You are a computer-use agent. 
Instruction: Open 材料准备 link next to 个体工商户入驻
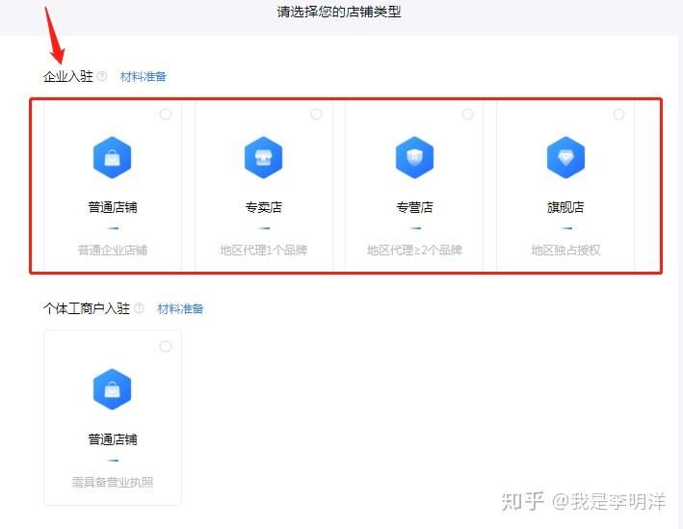click(180, 309)
